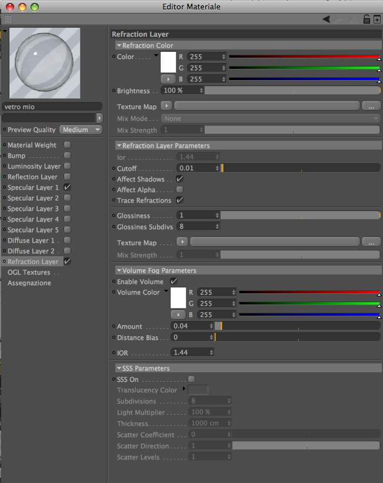Collapse the Refraction Color section
This screenshot has height=483, width=383.
(x=119, y=45)
